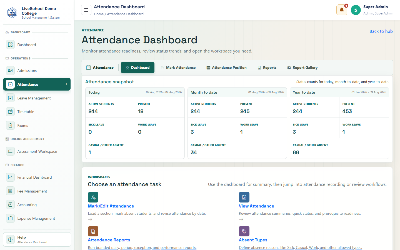Open Accounting from the sidebar
The width and height of the screenshot is (400, 250).
click(x=37, y=204)
